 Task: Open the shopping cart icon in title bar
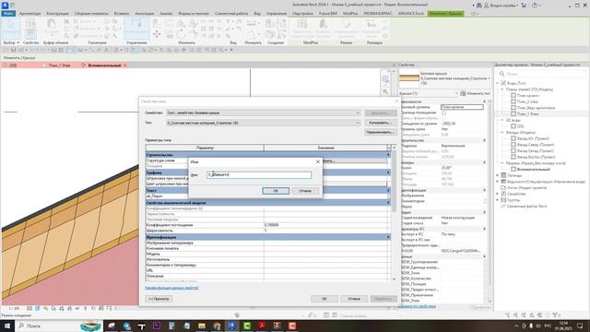point(524,6)
